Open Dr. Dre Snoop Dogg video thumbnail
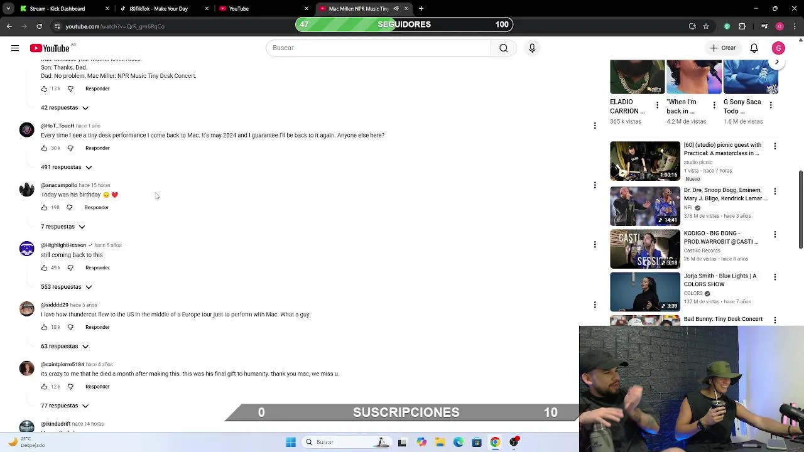 645,206
